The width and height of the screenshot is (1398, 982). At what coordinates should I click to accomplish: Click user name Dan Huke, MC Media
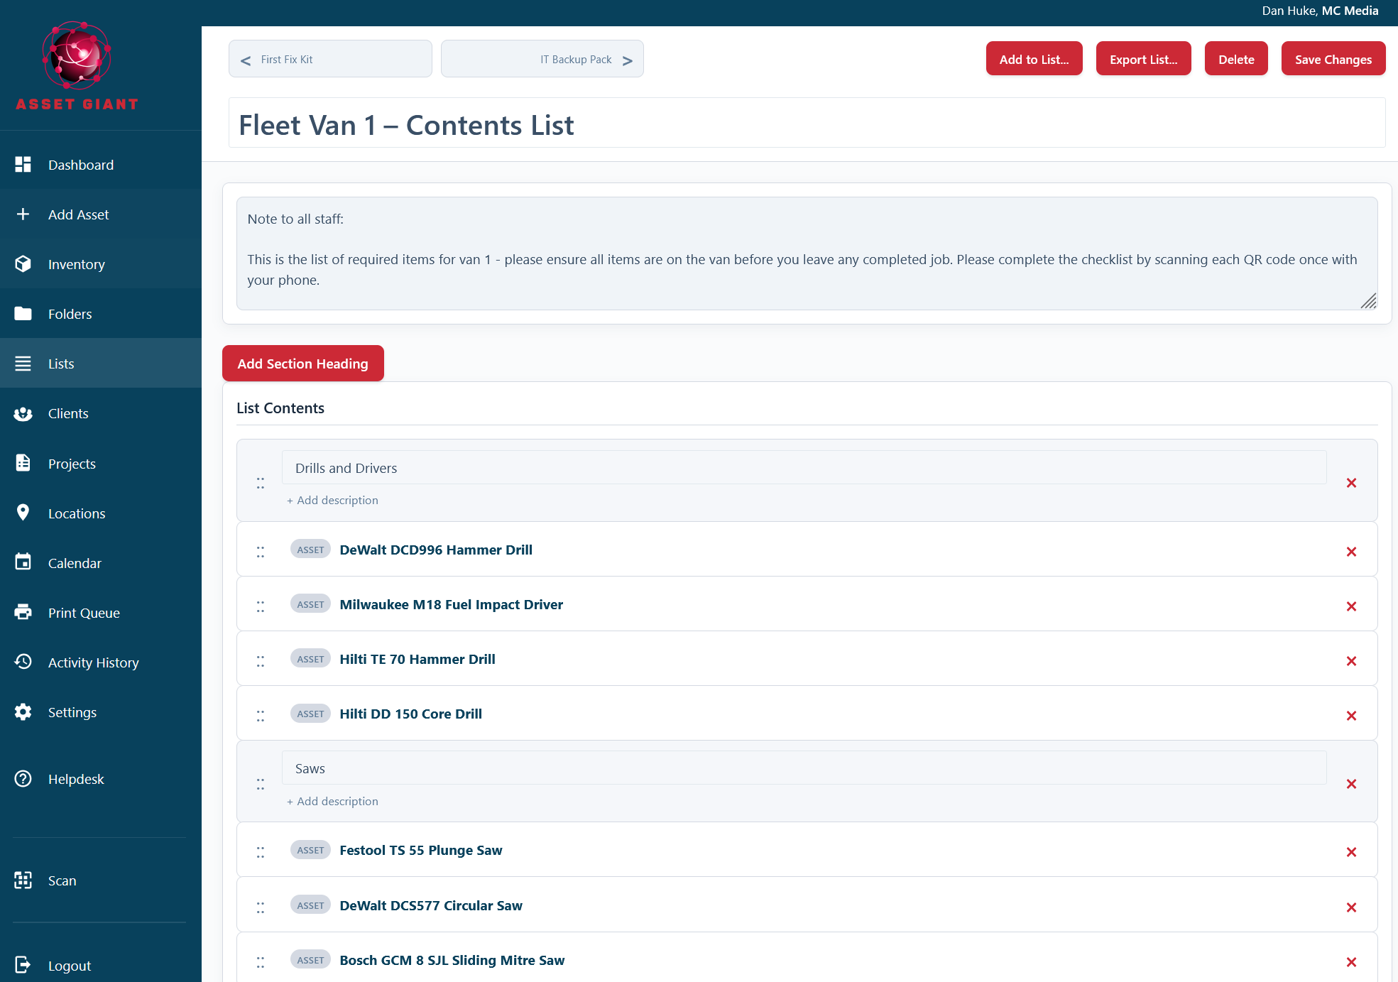(1320, 11)
